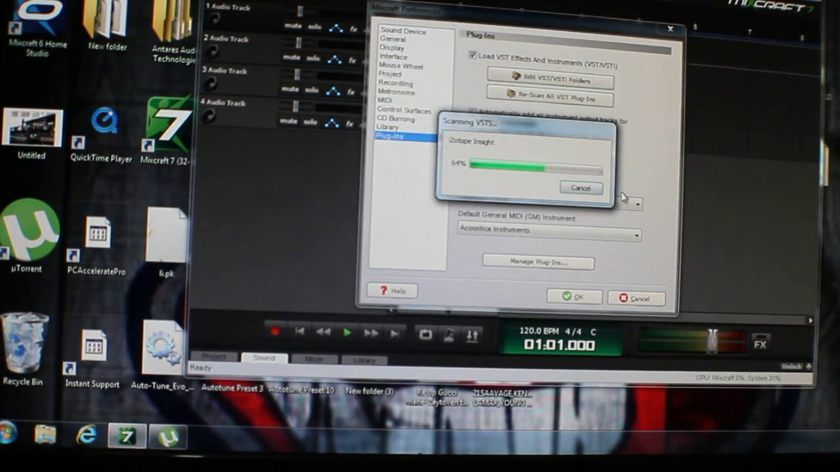This screenshot has width=840, height=472.
Task: Mute the 1 Audio Track
Action: [292, 26]
